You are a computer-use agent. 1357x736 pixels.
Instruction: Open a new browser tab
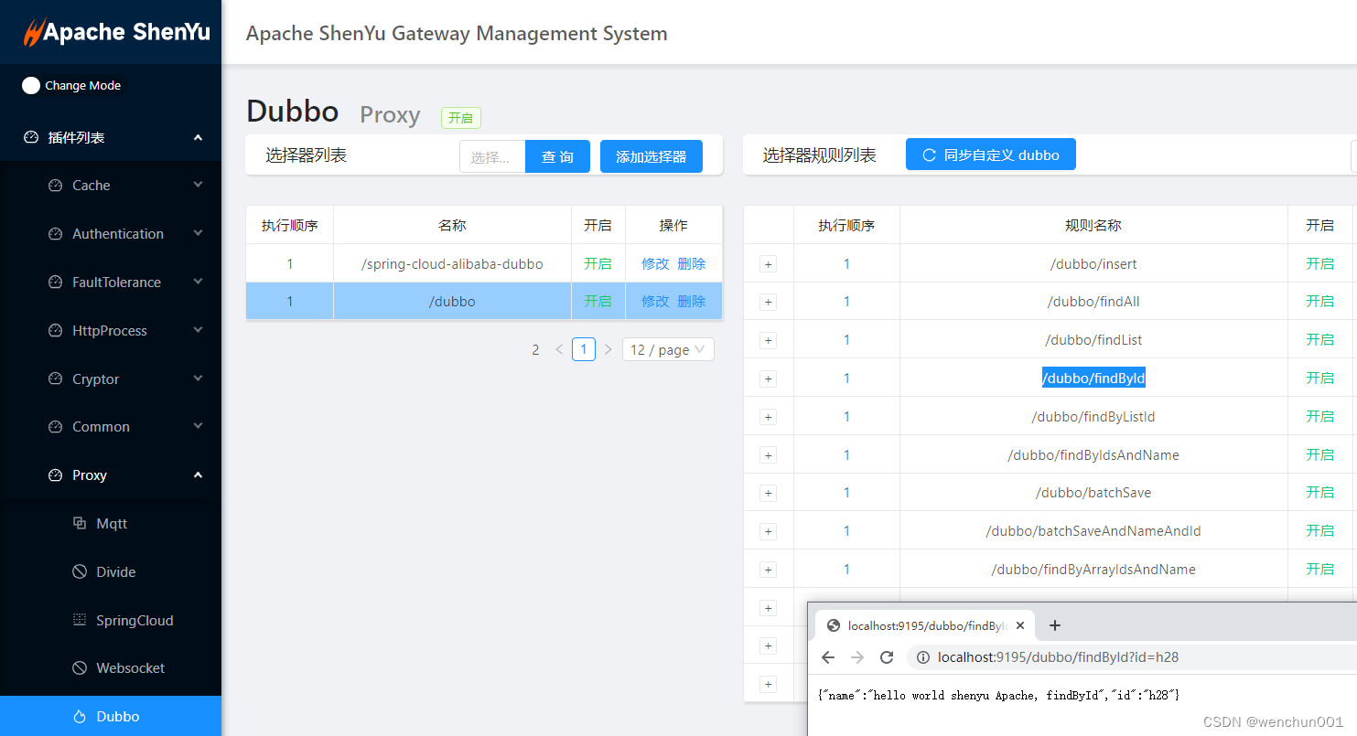pos(1054,625)
